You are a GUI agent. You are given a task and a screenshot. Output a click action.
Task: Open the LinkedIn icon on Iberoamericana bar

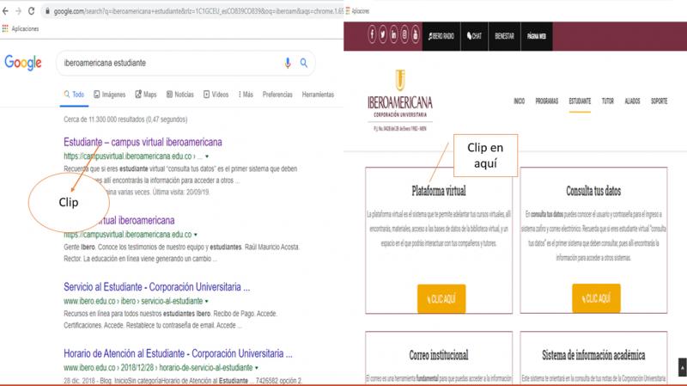pos(393,34)
